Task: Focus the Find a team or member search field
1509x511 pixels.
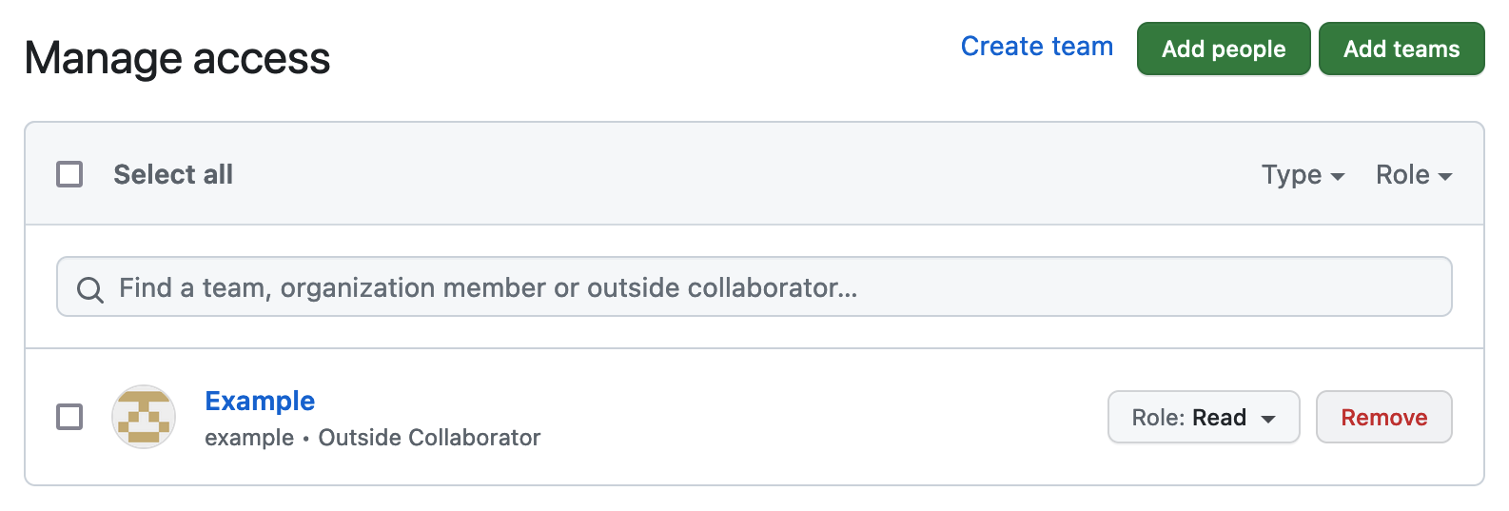Action: pyautogui.click(x=754, y=286)
